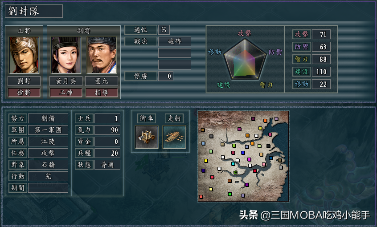Click the pentagon stats radar chart

click(245, 59)
